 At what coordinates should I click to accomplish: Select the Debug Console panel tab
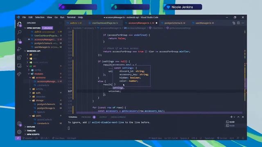(118, 117)
